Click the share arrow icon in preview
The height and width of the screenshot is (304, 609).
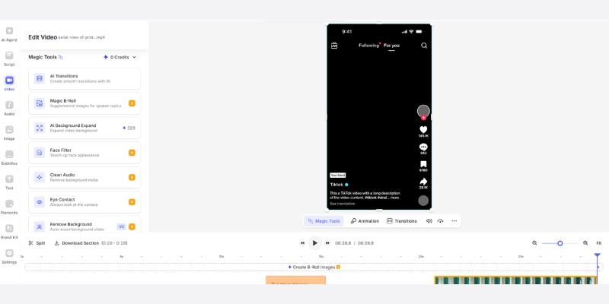423,182
